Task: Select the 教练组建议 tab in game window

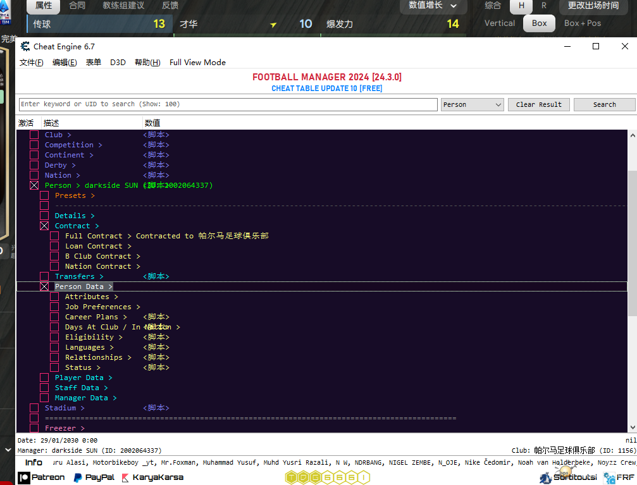Action: (123, 6)
